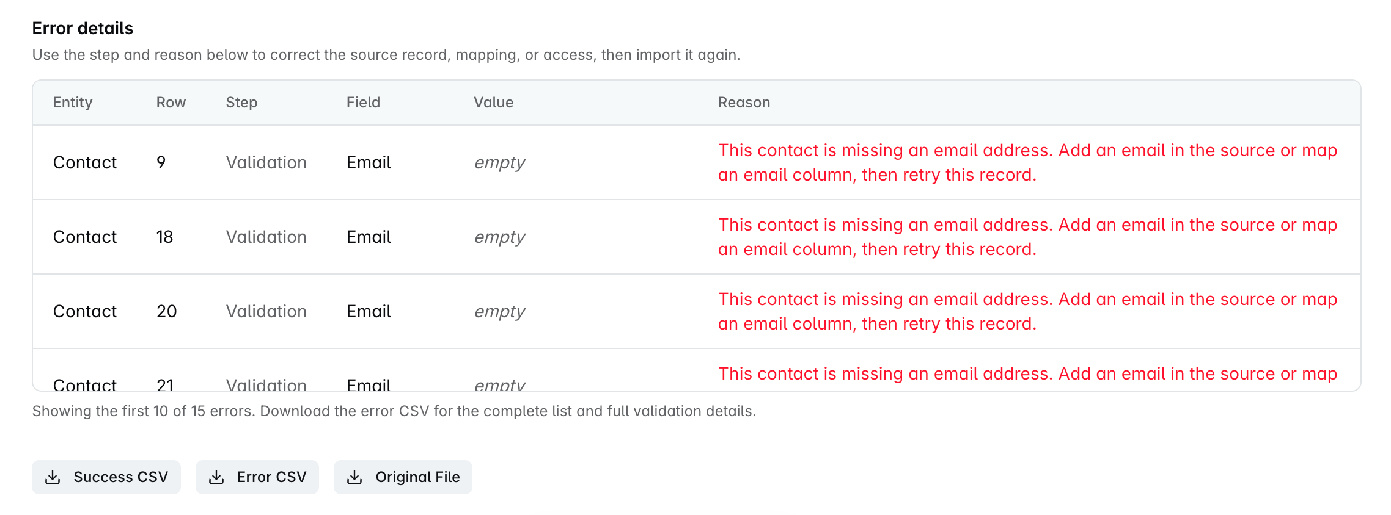
Task: Select the Contact row 18 entry
Action: tap(697, 237)
